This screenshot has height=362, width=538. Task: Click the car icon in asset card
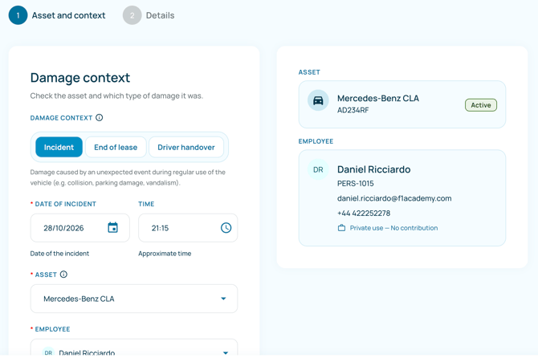coord(318,100)
